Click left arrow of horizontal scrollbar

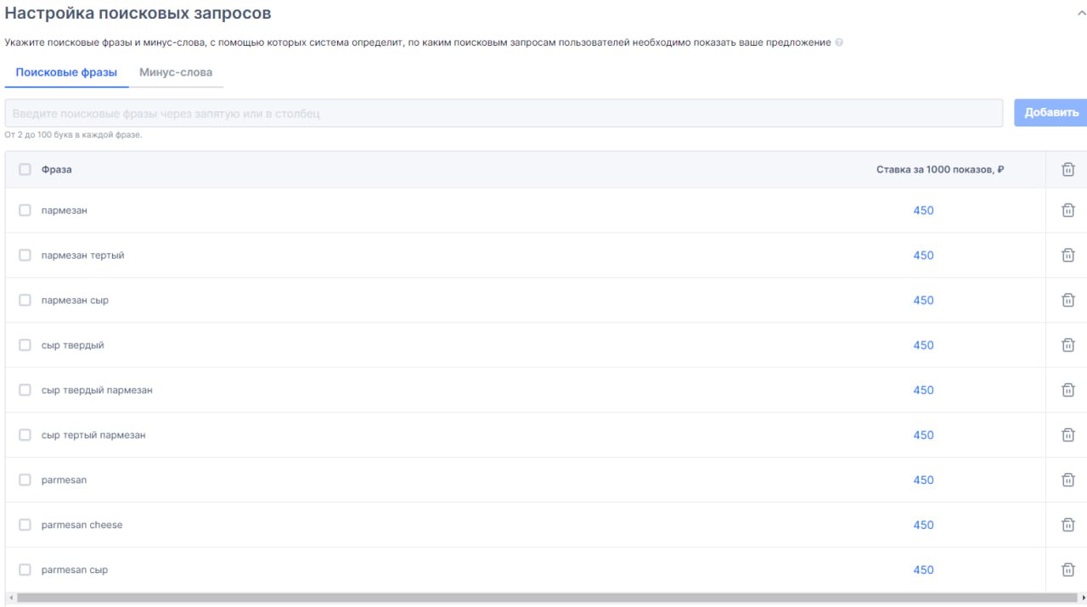click(x=10, y=599)
